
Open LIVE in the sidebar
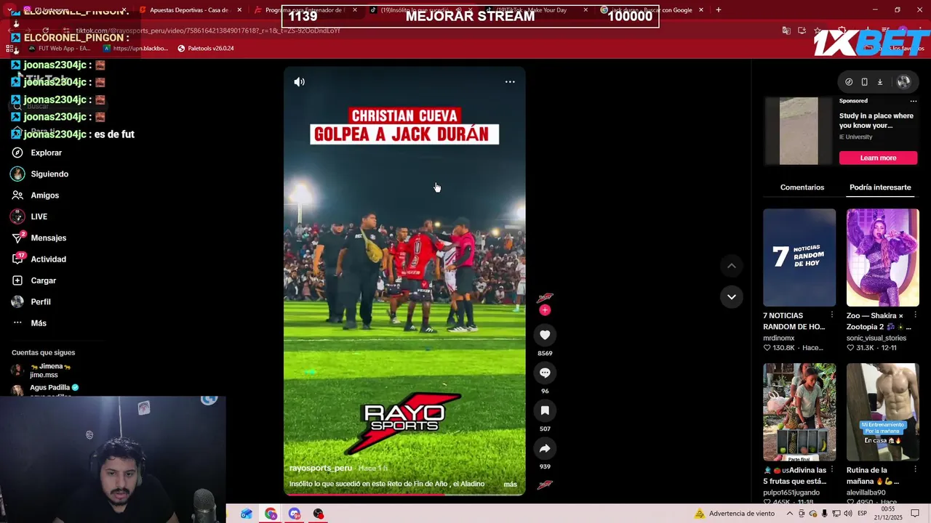(x=39, y=216)
